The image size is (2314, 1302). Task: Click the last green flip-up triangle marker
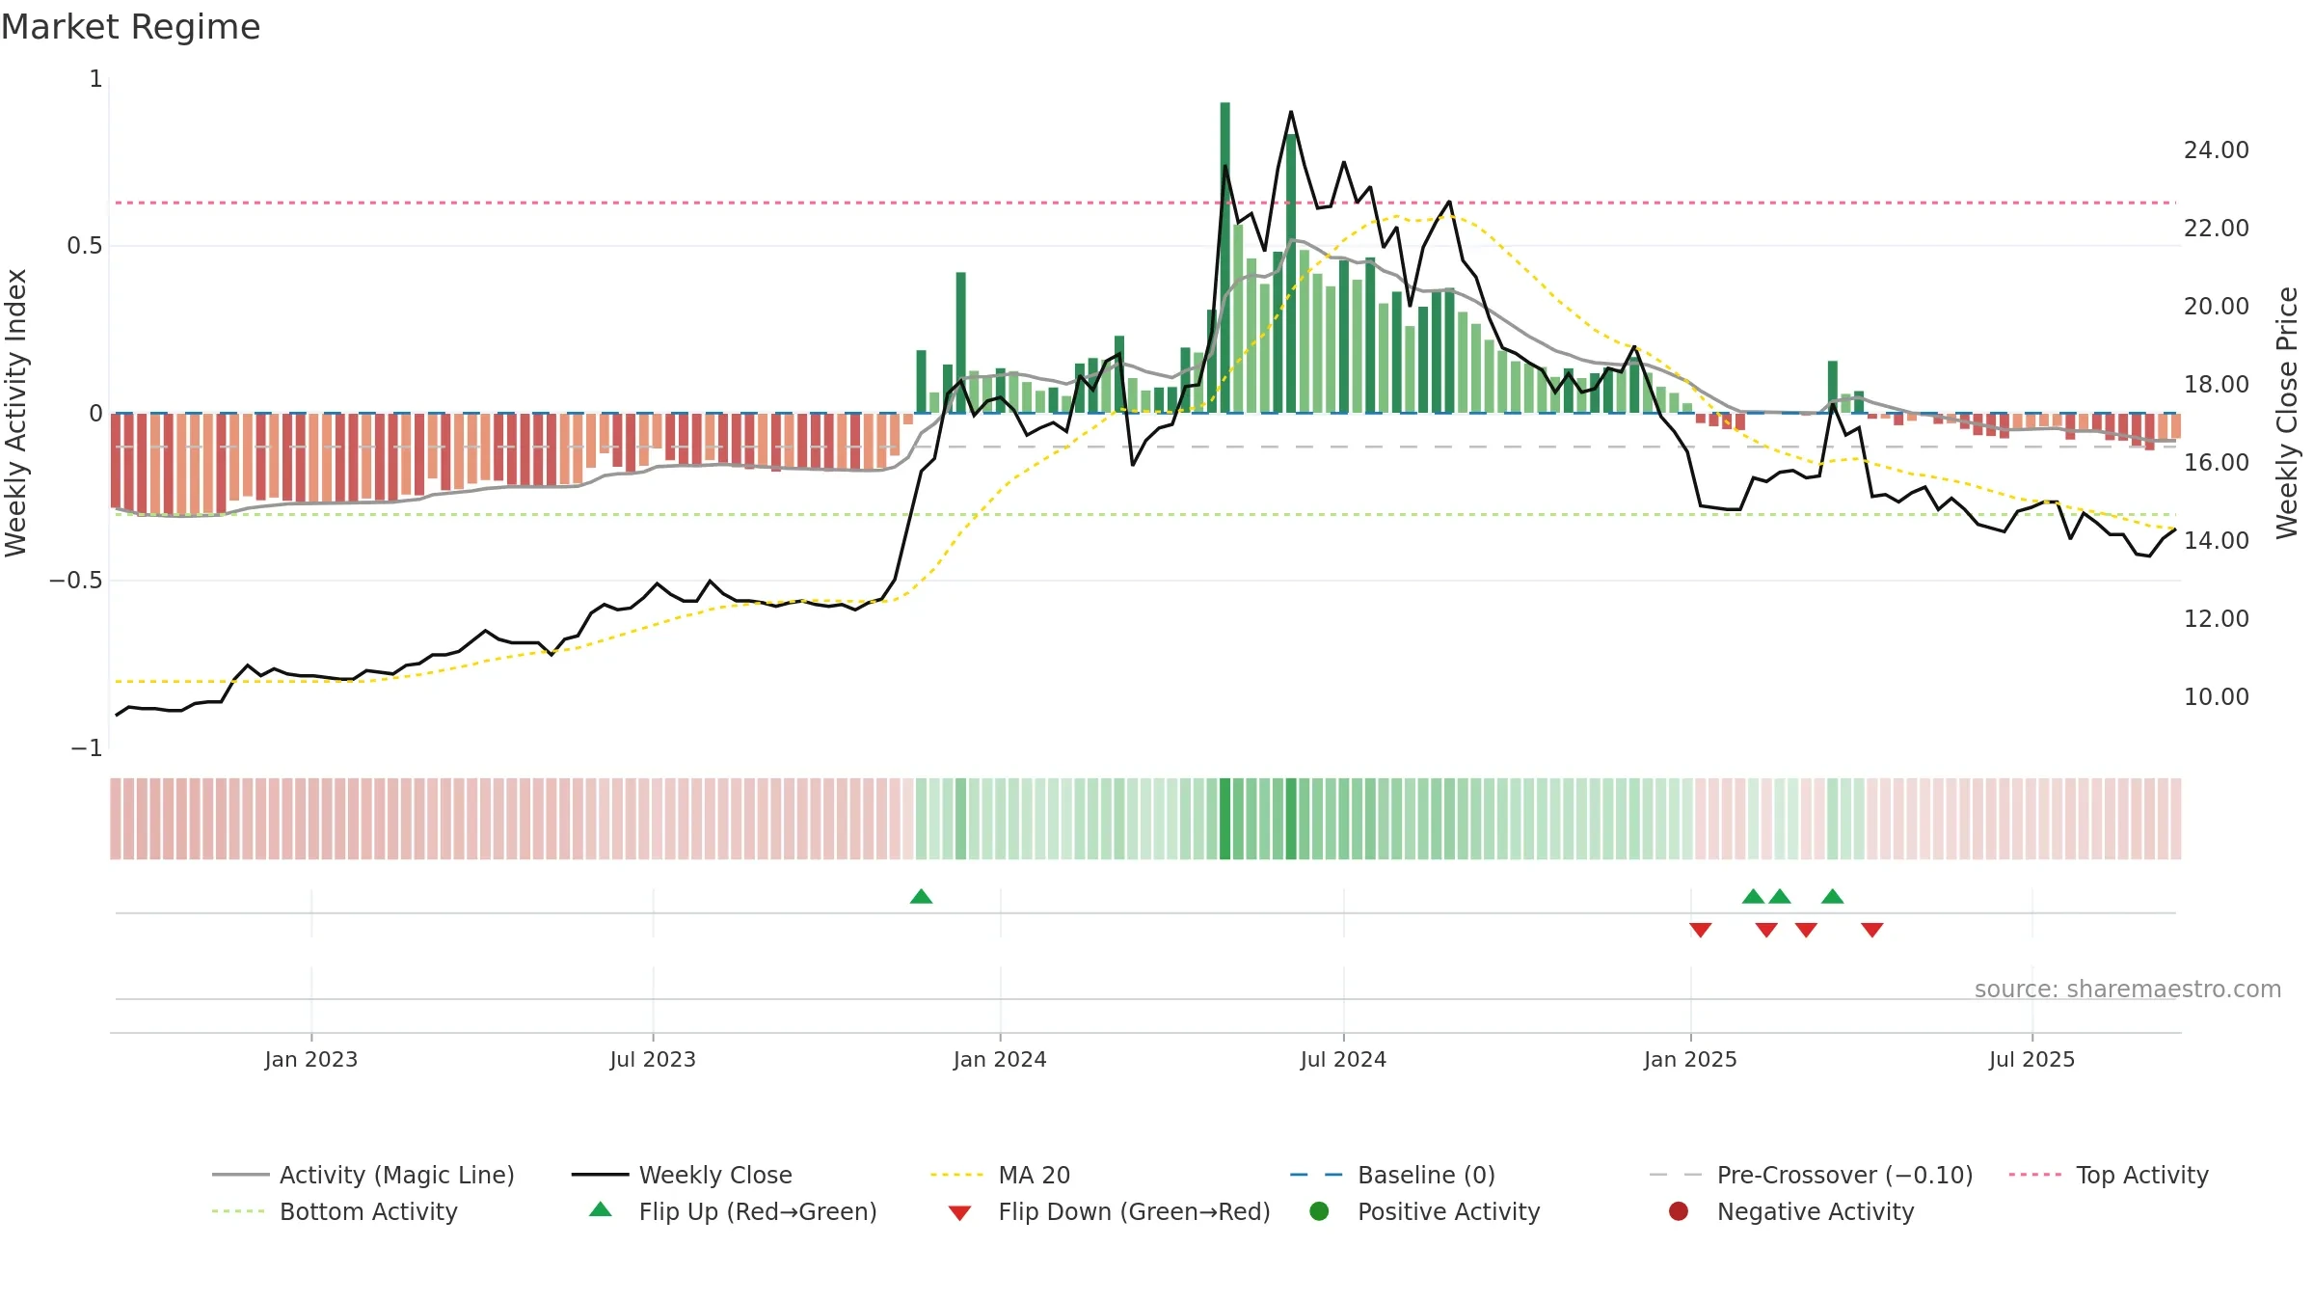(x=1833, y=896)
